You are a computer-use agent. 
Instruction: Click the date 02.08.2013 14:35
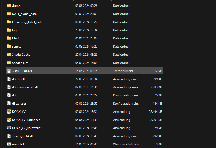pyautogui.click(x=86, y=87)
